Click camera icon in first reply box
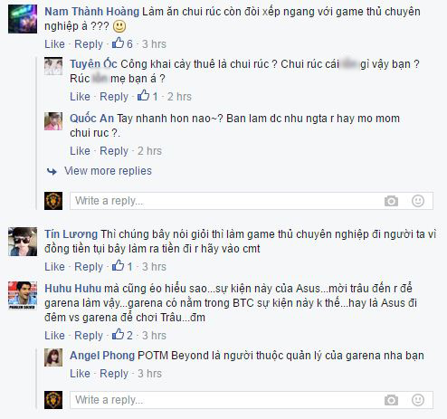Image resolution: width=447 pixels, height=419 pixels. click(x=391, y=201)
